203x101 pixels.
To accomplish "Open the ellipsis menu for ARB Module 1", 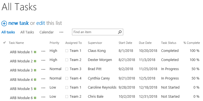I will click(x=43, y=51).
